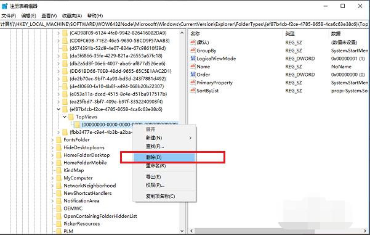The image size is (370, 235).
Task: Click the PrimaryProperty string value icon
Action: click(193, 83)
